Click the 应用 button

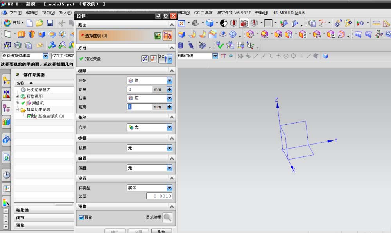point(138,231)
